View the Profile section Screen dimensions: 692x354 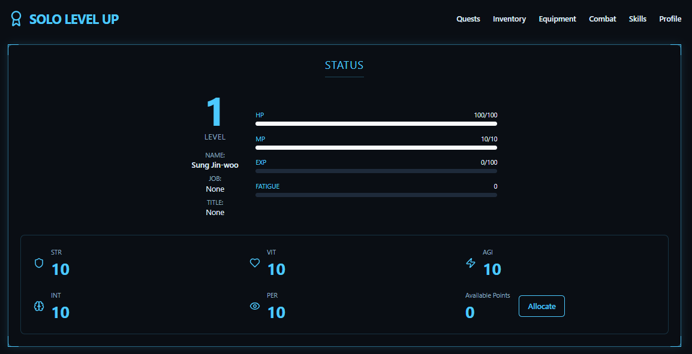click(x=670, y=19)
